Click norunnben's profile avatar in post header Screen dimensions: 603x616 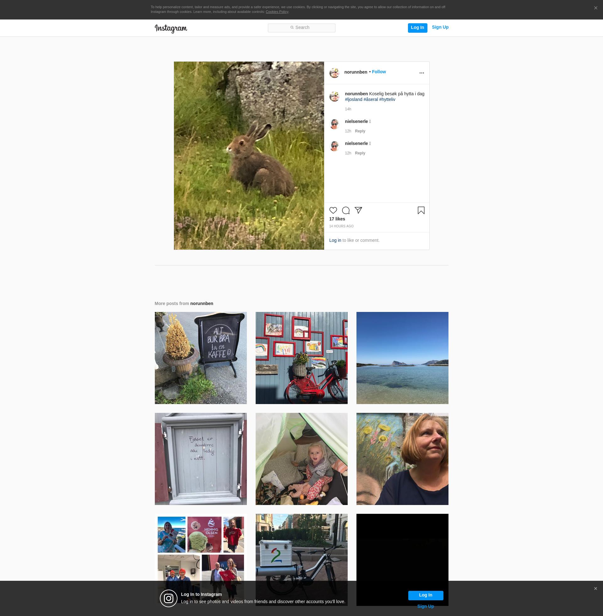[x=334, y=73]
